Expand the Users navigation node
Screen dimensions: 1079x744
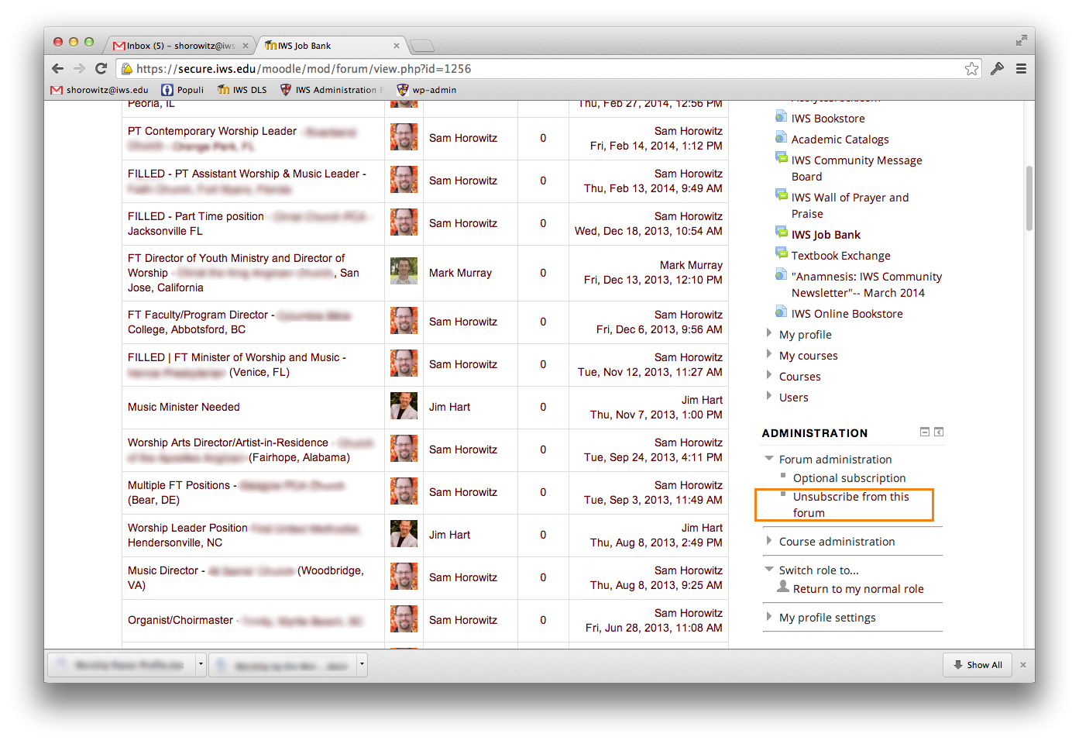769,396
